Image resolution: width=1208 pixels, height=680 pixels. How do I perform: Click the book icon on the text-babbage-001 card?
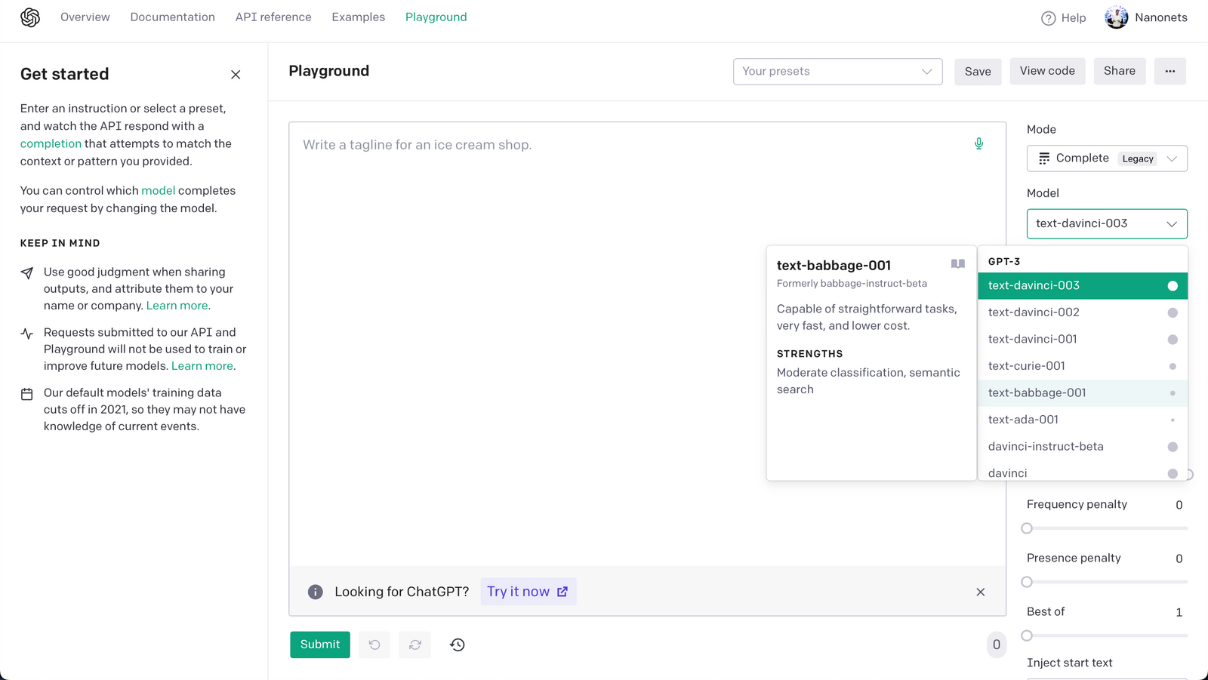(957, 264)
